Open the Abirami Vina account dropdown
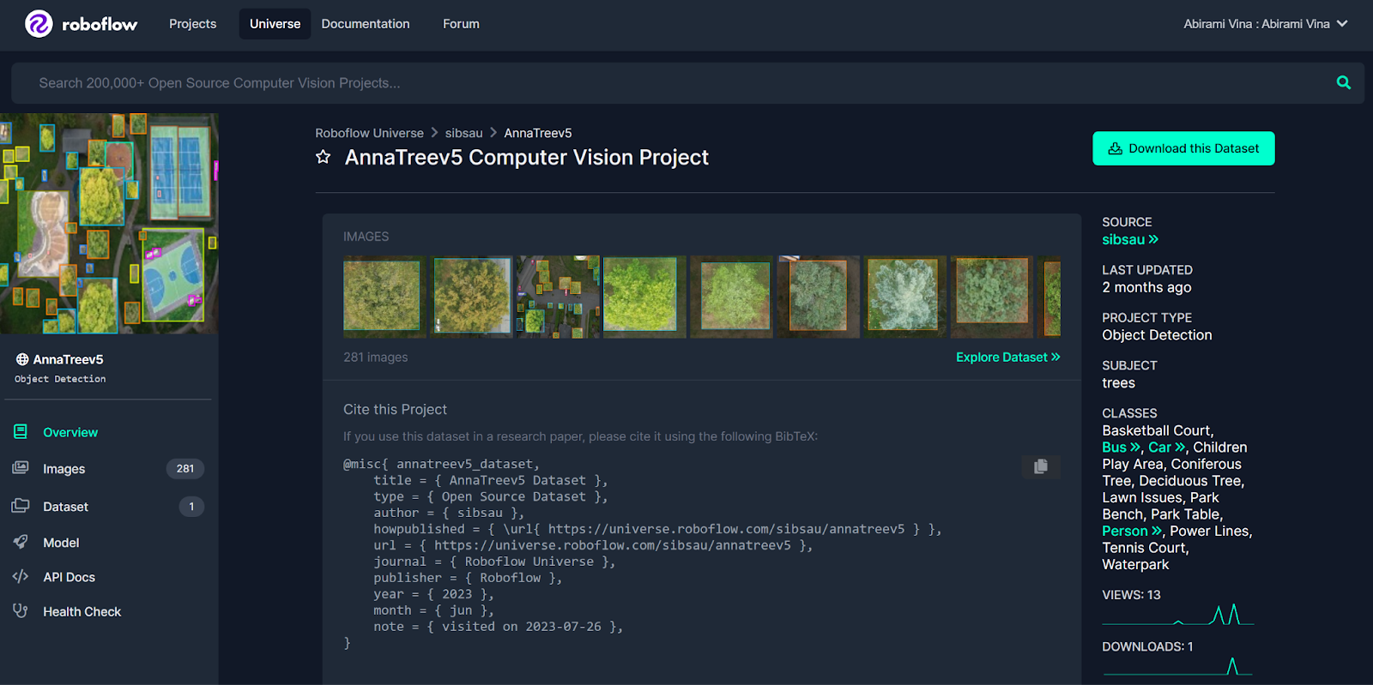Screen dimensions: 1373x685 click(1266, 24)
